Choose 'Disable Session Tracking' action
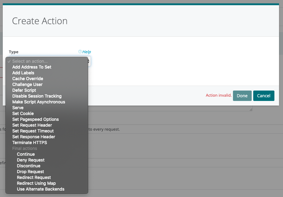283x197 pixels. (x=37, y=96)
